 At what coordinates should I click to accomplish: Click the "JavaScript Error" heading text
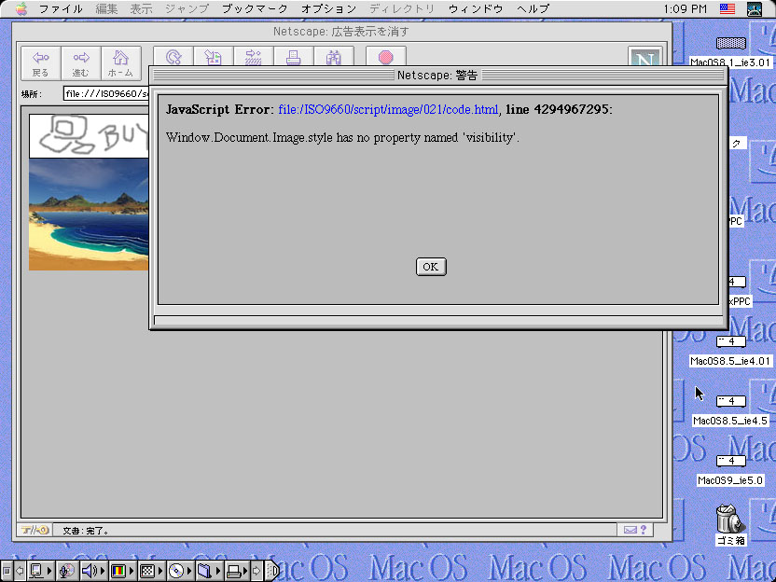pyautogui.click(x=218, y=109)
